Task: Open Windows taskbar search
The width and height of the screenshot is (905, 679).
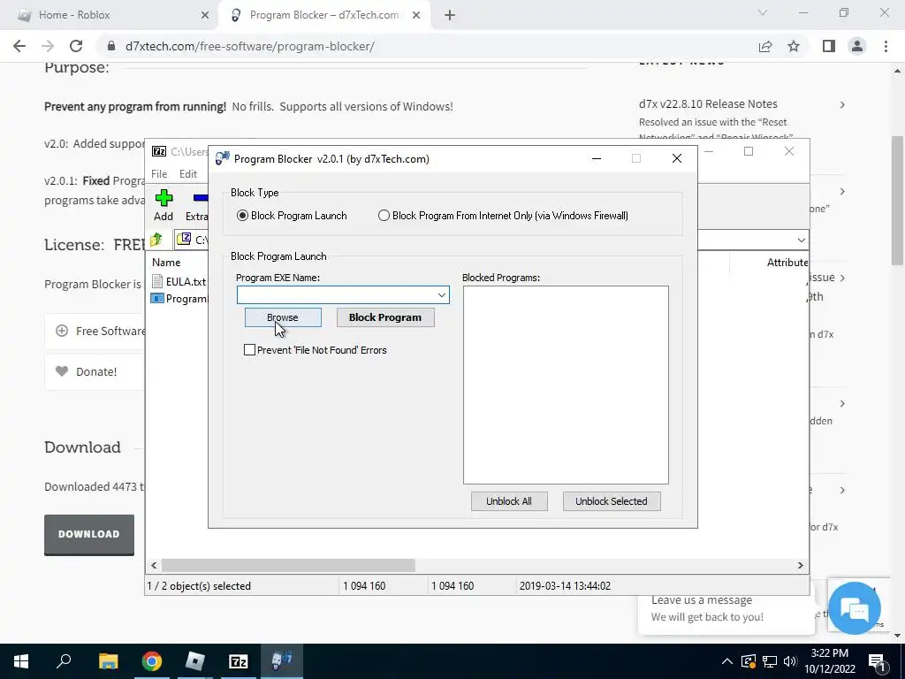Action: click(x=64, y=661)
